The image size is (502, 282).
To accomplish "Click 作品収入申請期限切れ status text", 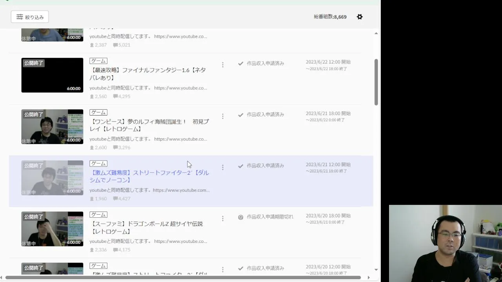I will [x=270, y=217].
